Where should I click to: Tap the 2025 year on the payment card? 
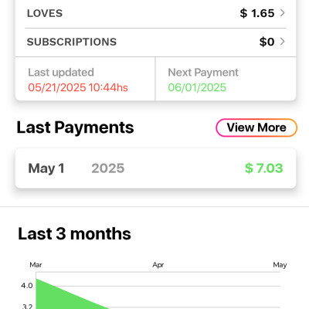108,168
